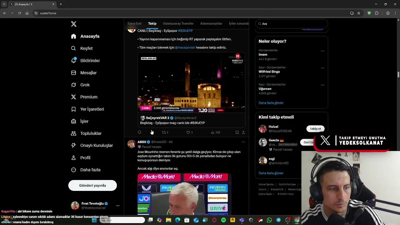Click the Gönderi yayınla button
The image size is (400, 225).
pyautogui.click(x=92, y=185)
